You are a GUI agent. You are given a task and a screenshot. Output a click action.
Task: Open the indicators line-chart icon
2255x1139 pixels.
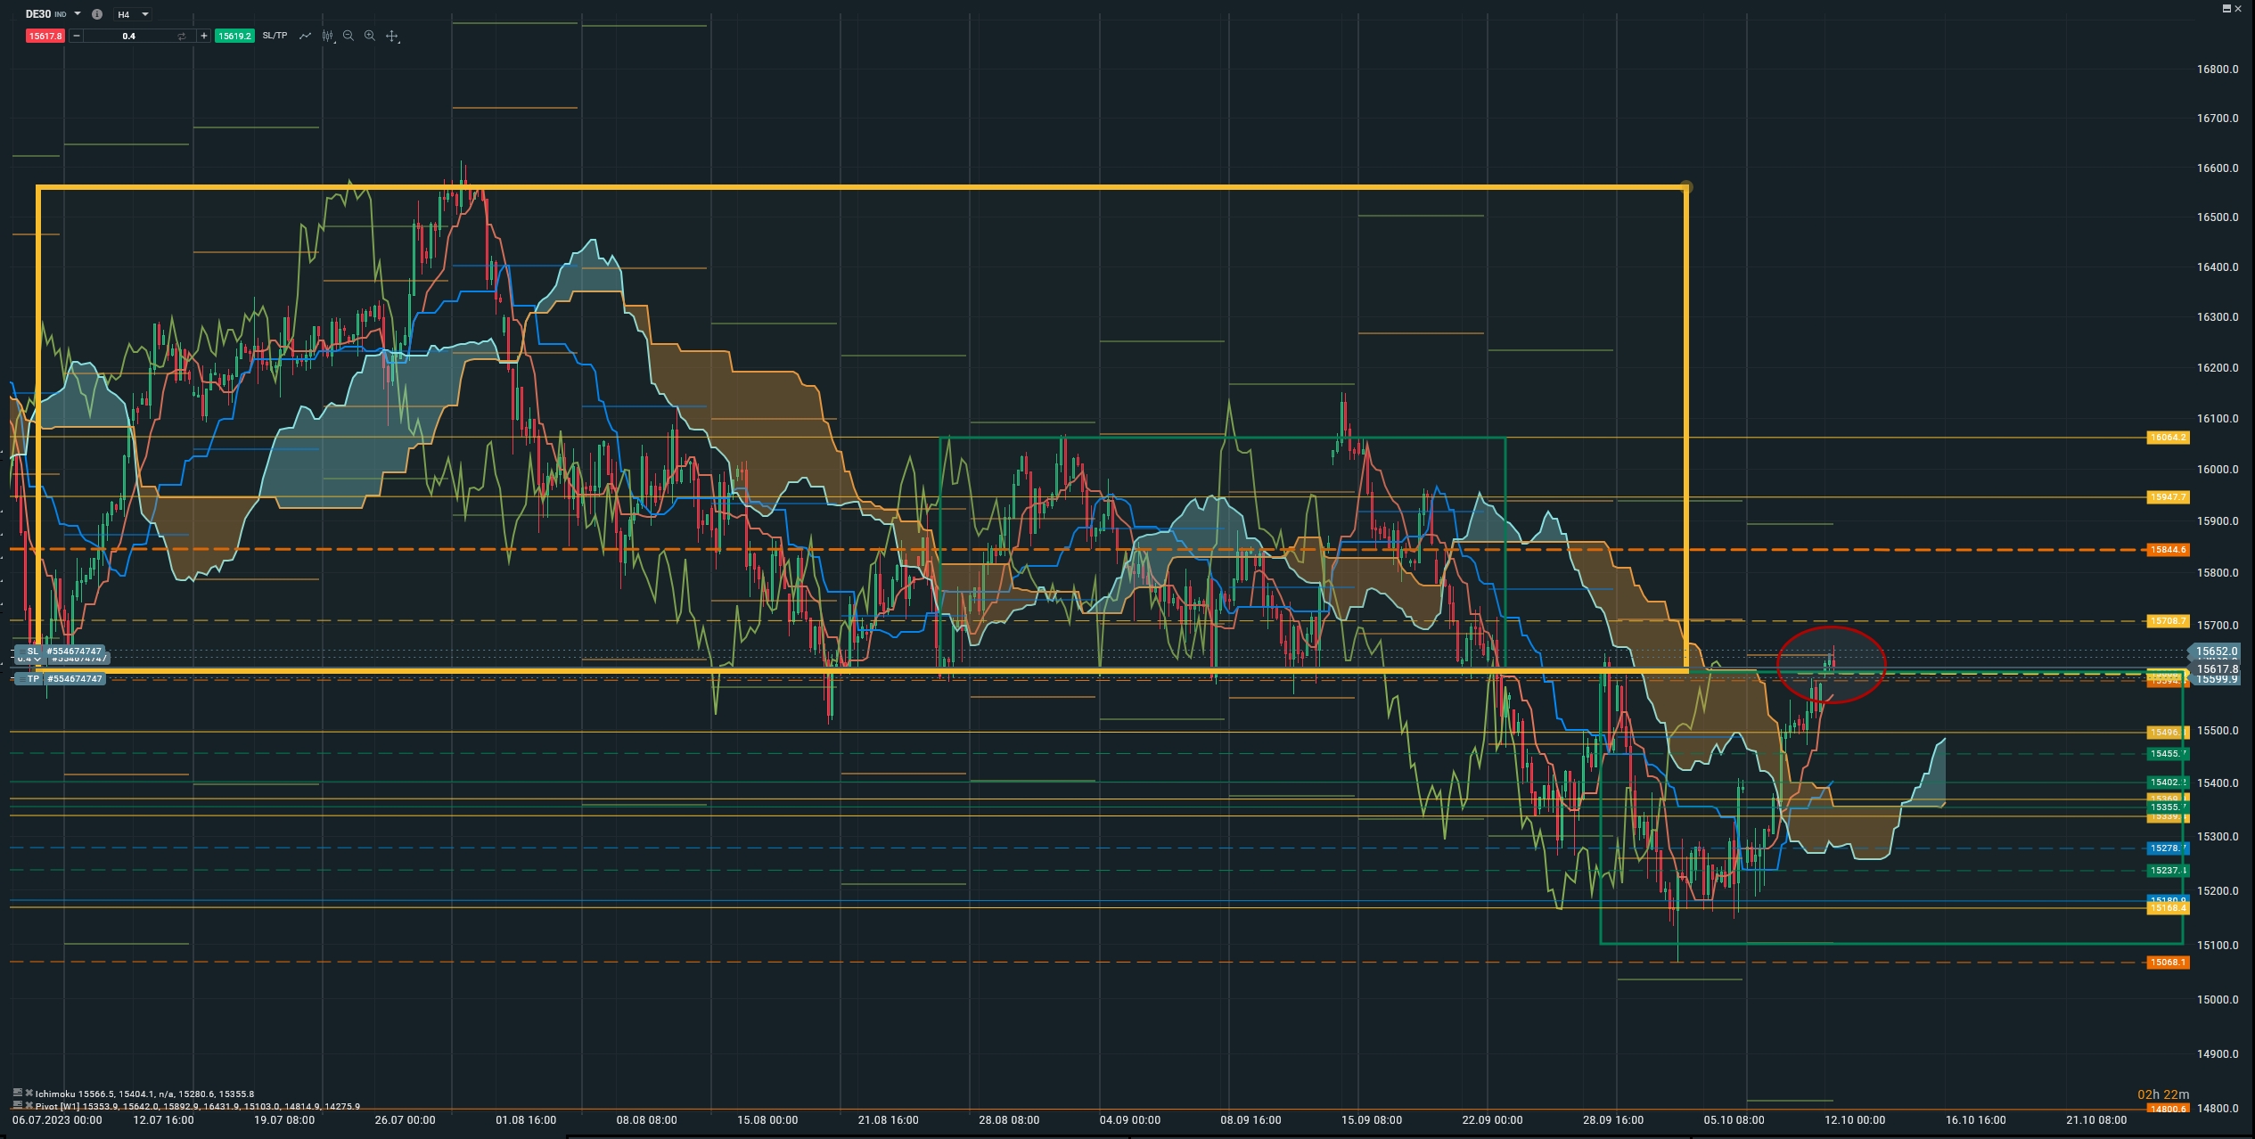(306, 36)
